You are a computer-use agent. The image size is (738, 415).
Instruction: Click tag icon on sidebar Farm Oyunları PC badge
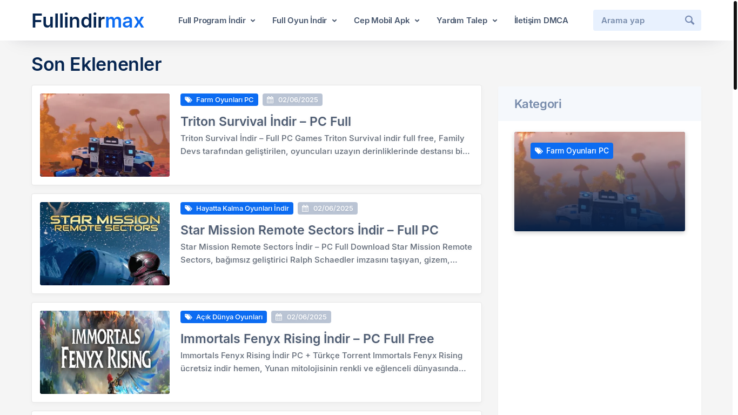coord(539,151)
